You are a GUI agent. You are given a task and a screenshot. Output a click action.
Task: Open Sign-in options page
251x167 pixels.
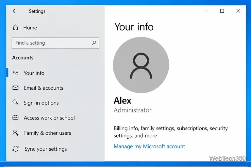click(41, 103)
